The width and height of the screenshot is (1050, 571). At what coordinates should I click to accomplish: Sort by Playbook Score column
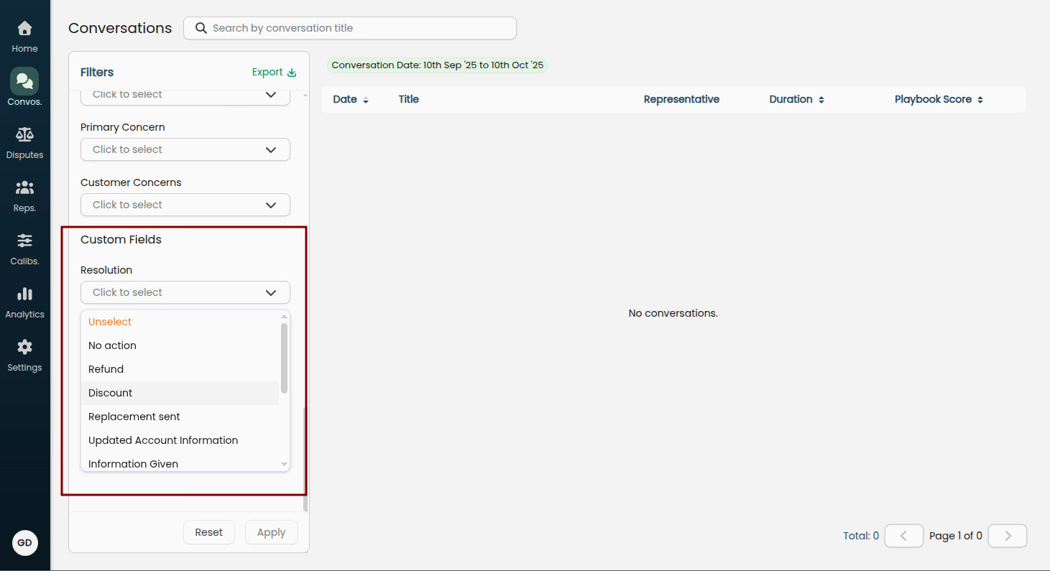980,100
